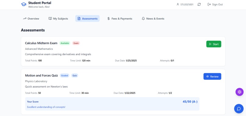246x116 pixels.
Task: Click the blue Quiz type badge
Action: coord(75,76)
